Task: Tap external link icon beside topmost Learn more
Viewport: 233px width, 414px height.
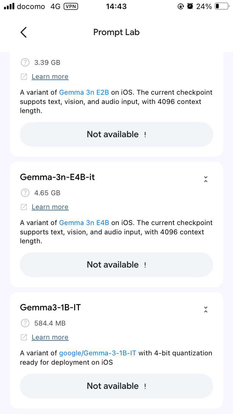Action: tap(24, 77)
